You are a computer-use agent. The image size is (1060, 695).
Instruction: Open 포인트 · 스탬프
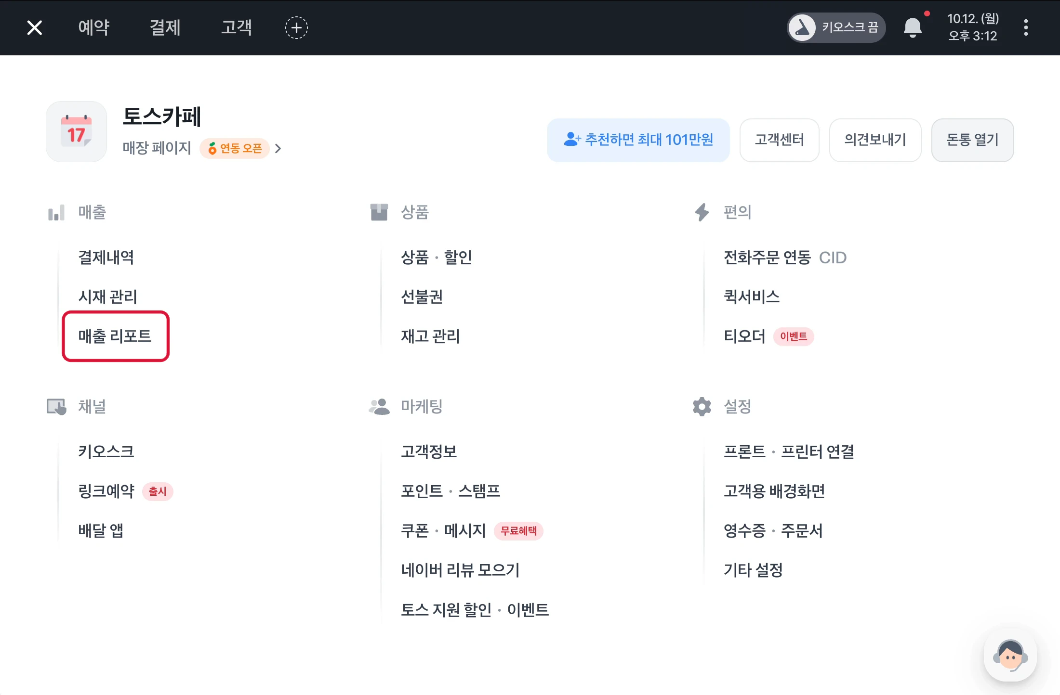click(x=450, y=491)
